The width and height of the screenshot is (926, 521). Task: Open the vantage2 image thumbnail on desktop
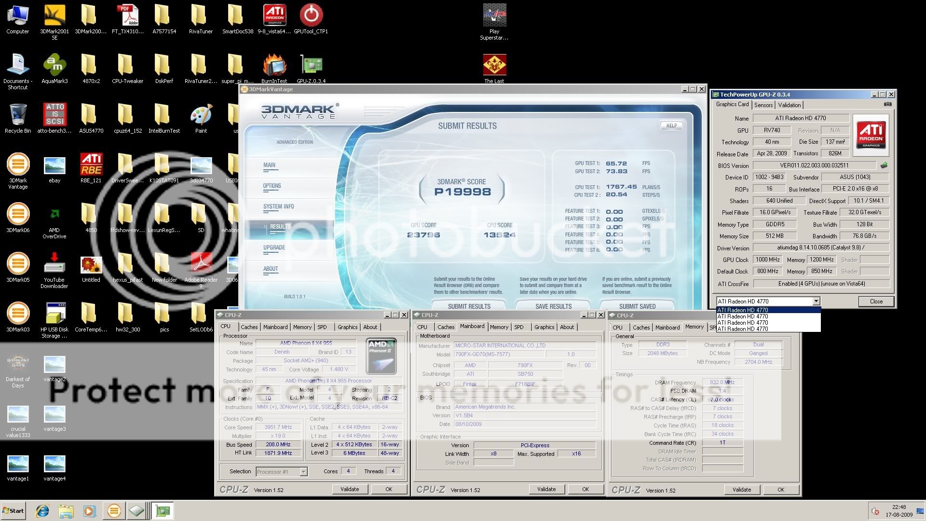coord(54,369)
